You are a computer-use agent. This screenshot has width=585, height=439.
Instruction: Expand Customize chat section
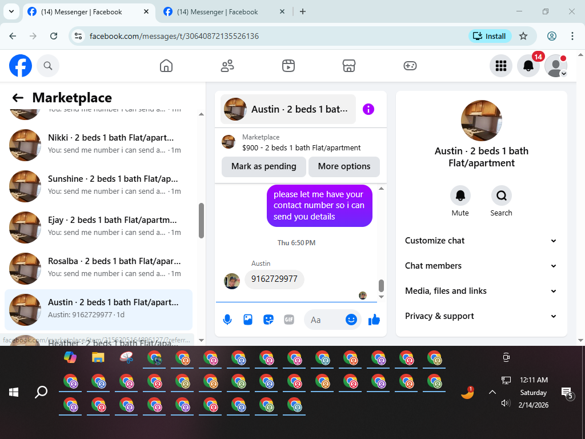481,241
